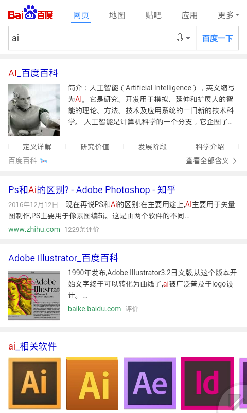Click the Baidu logo
247x413 pixels.
pyautogui.click(x=30, y=12)
